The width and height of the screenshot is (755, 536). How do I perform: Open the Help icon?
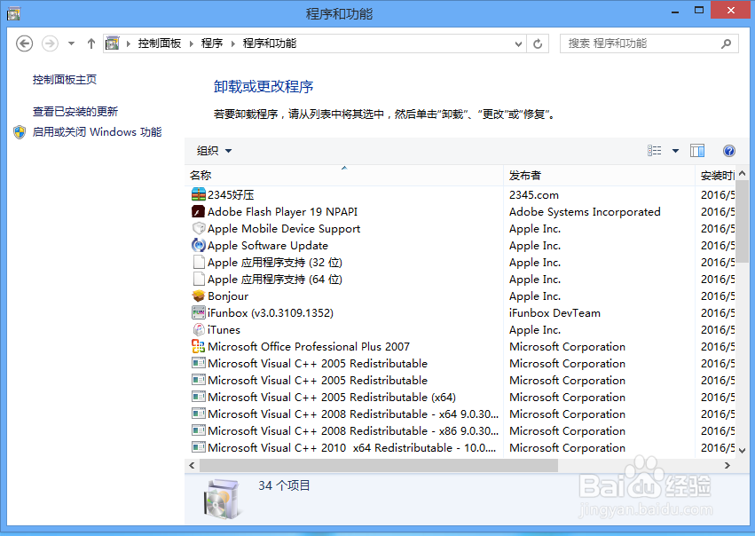pos(729,151)
